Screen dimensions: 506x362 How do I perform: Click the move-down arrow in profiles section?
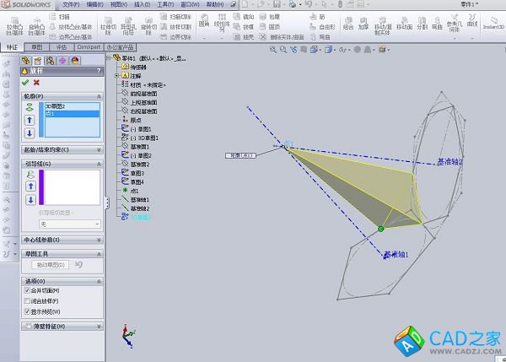click(x=29, y=133)
